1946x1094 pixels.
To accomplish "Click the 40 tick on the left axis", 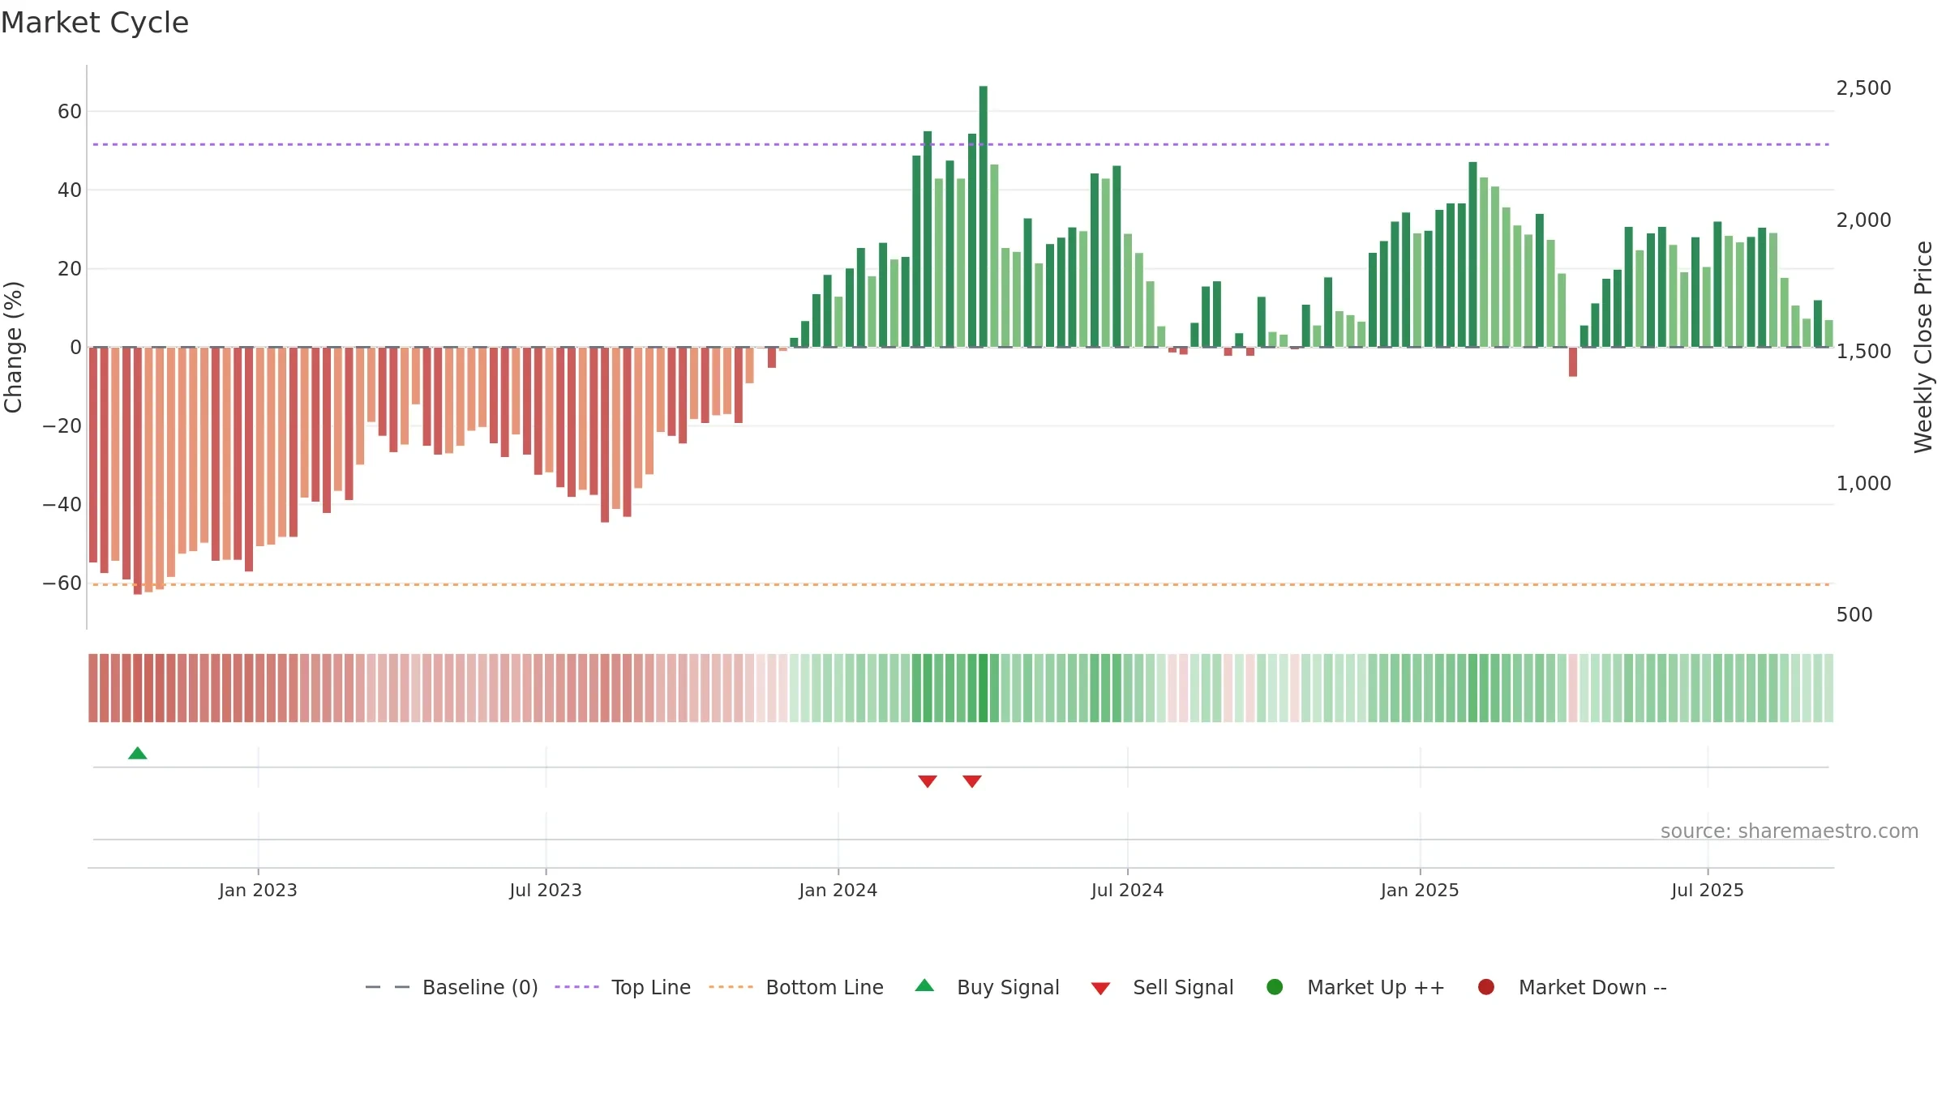I will click(x=70, y=190).
